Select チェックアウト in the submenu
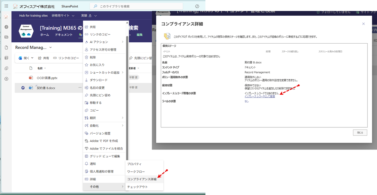 point(137,187)
